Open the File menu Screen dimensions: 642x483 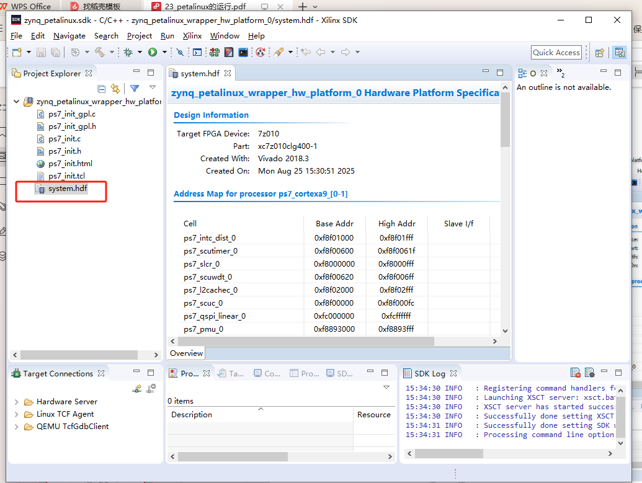pyautogui.click(x=16, y=36)
